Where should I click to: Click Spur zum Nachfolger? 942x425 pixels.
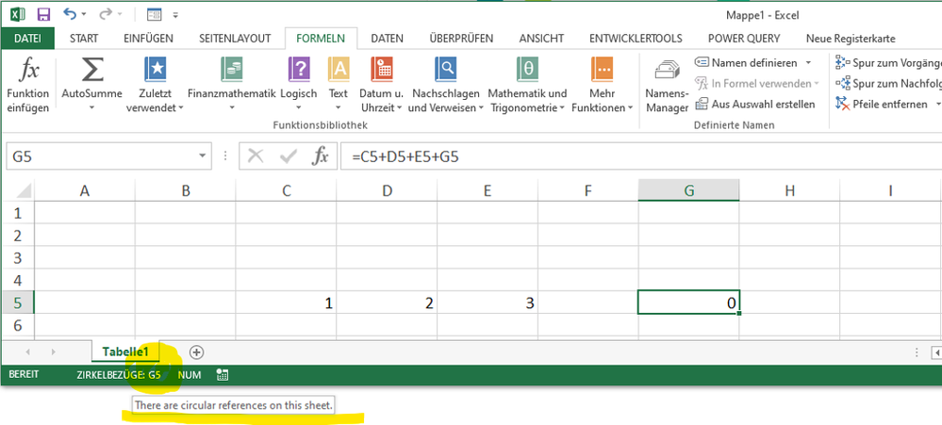[888, 84]
